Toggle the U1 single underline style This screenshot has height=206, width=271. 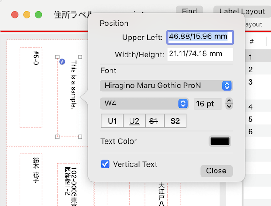[x=112, y=120]
